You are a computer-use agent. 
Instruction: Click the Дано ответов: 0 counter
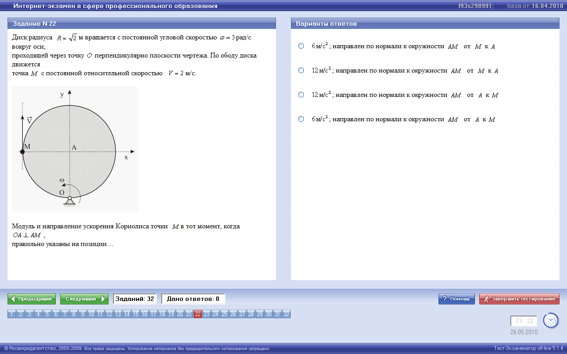tap(193, 299)
